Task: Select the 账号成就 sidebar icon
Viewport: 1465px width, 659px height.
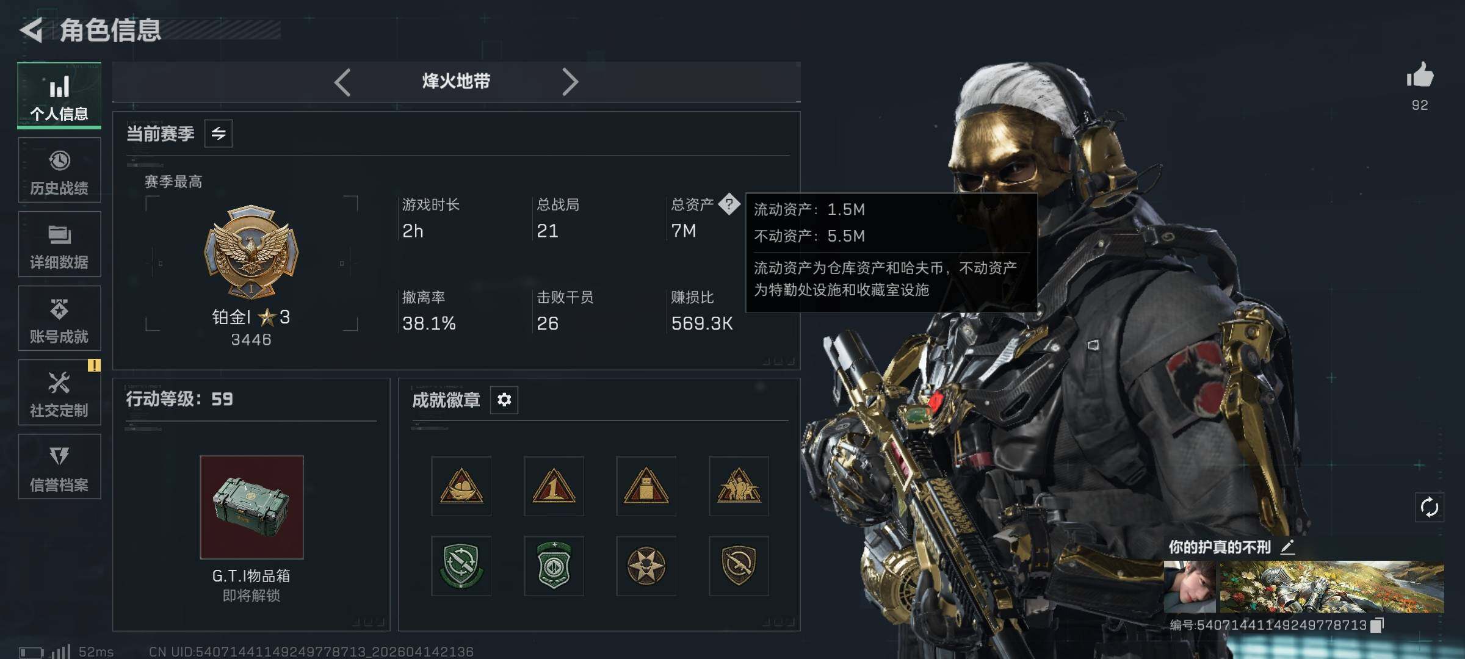Action: click(59, 319)
